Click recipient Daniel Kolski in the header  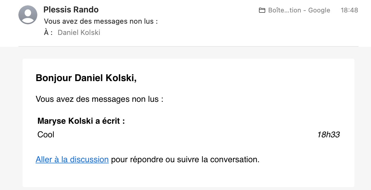pos(79,33)
